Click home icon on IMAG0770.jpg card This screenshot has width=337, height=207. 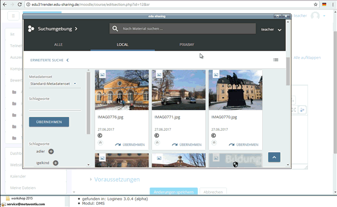214,143
